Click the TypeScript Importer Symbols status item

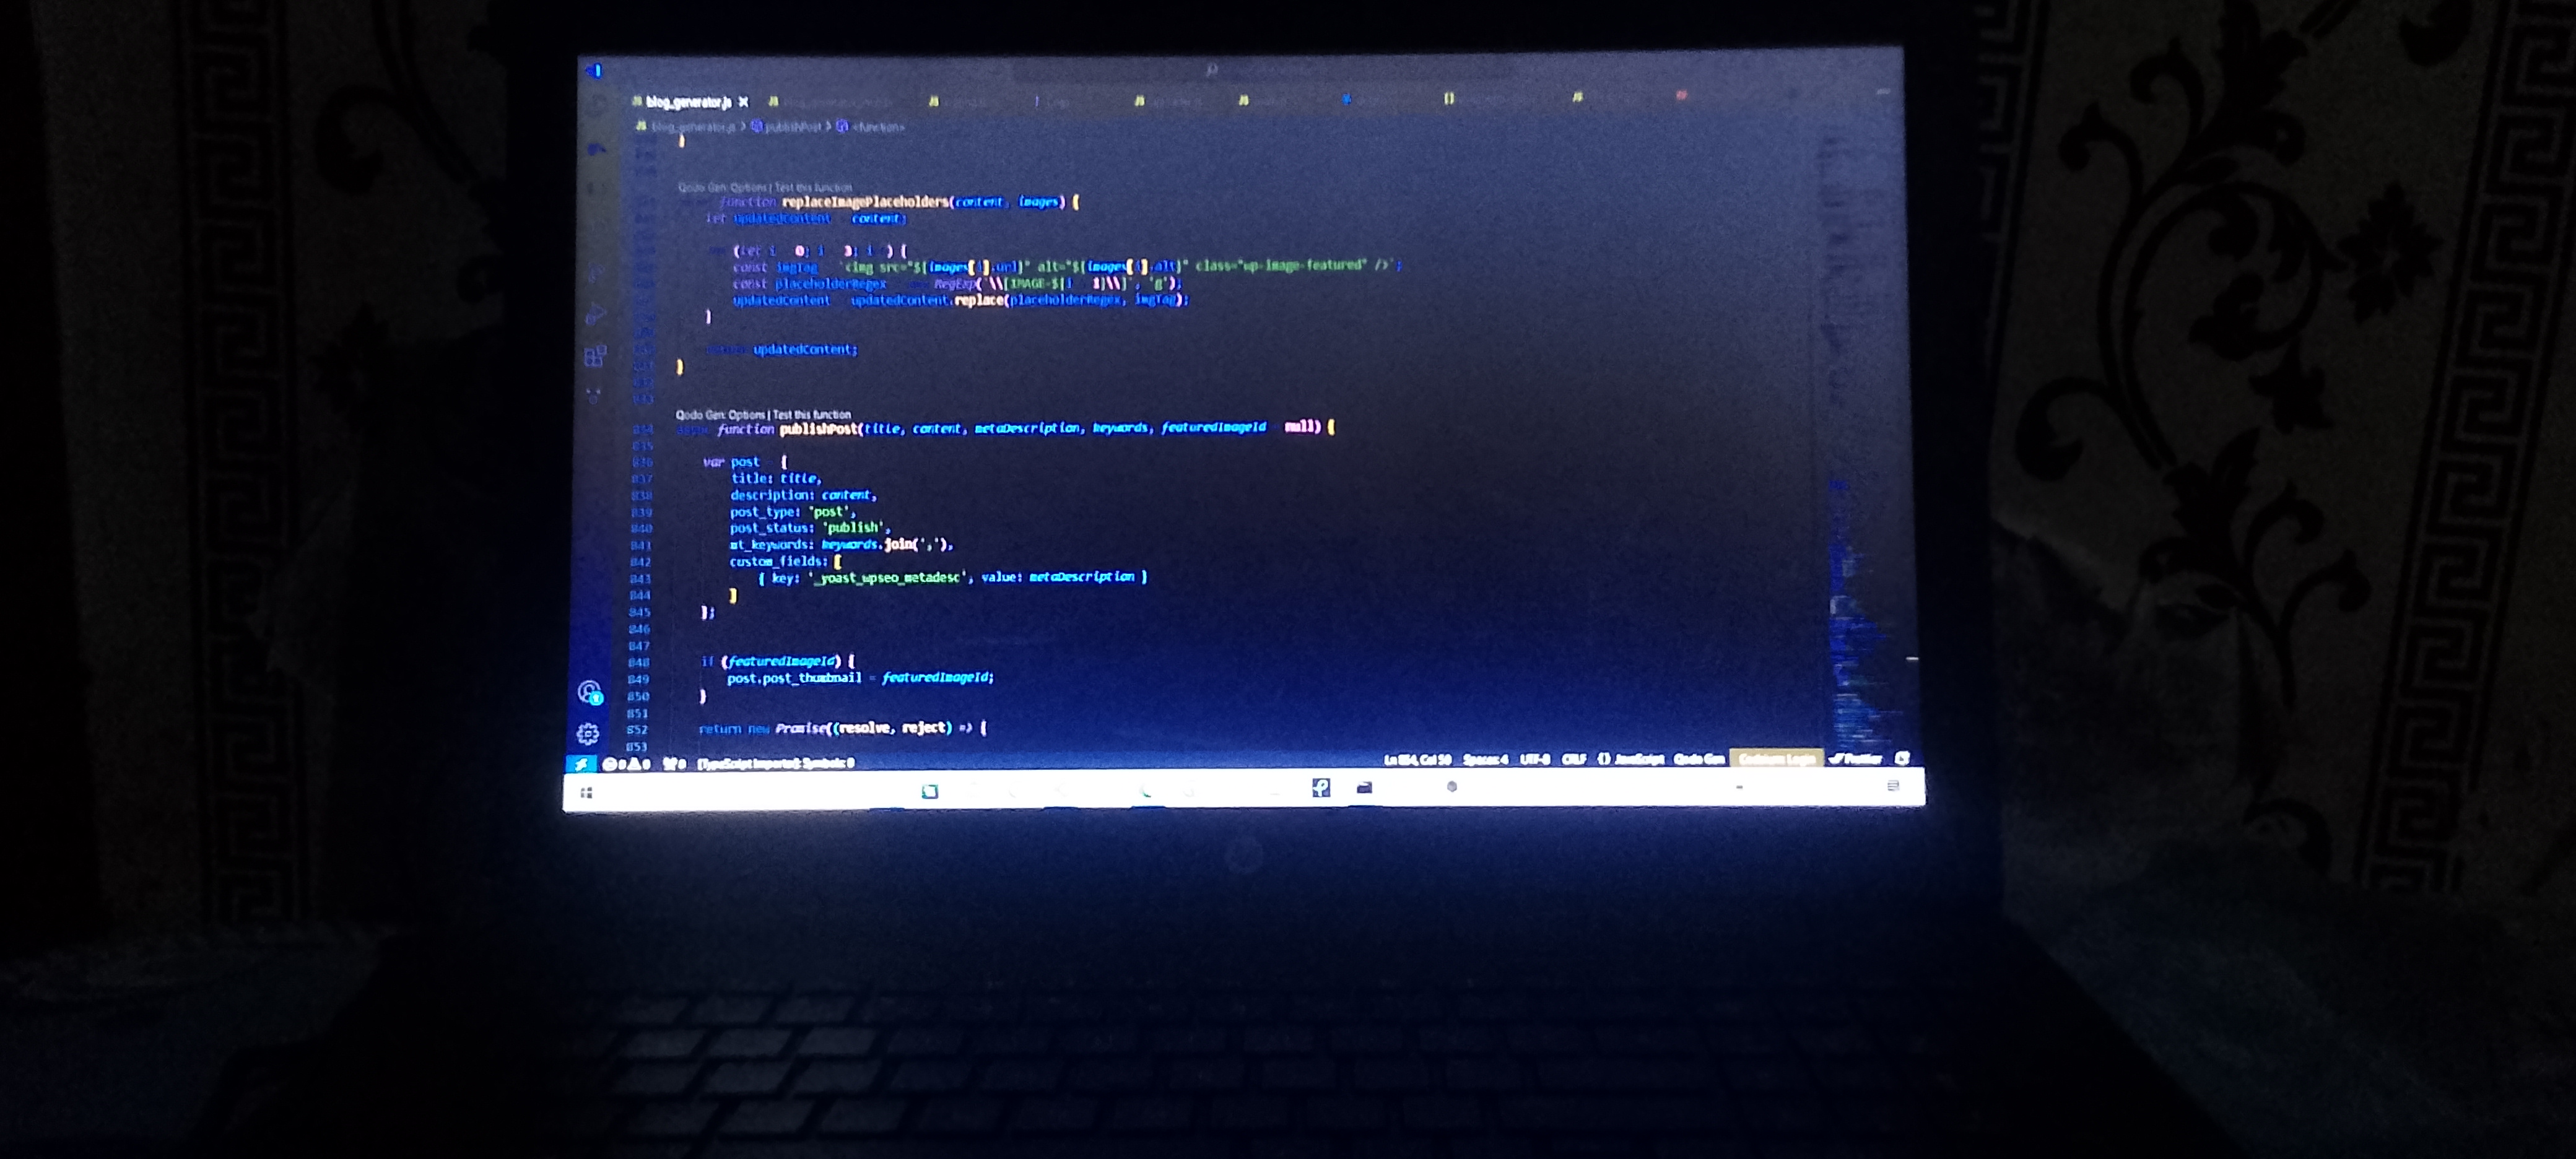point(776,764)
